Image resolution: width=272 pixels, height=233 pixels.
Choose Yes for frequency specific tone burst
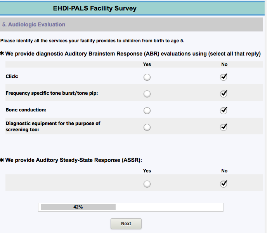147,94
